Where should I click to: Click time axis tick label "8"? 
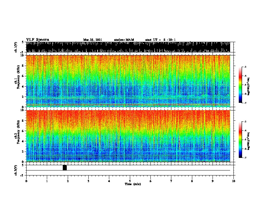point(192,181)
